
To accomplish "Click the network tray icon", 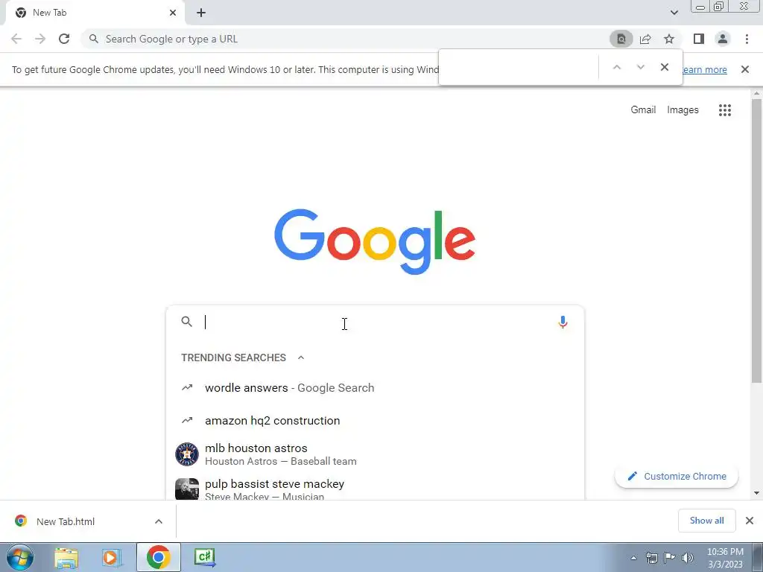I will click(651, 558).
